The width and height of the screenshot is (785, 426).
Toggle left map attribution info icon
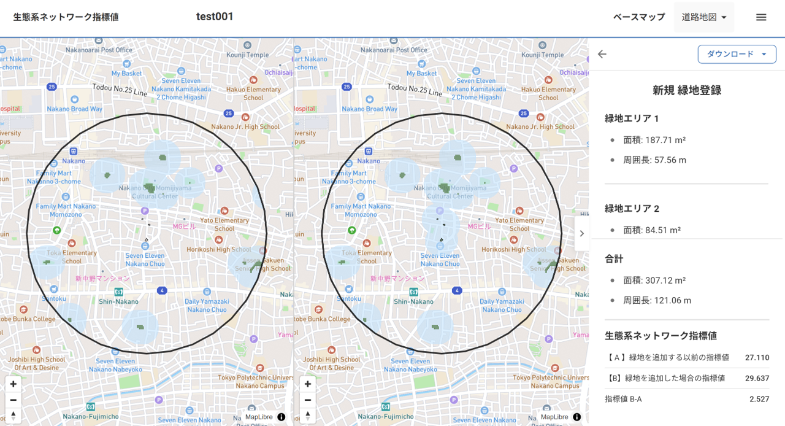tap(281, 417)
